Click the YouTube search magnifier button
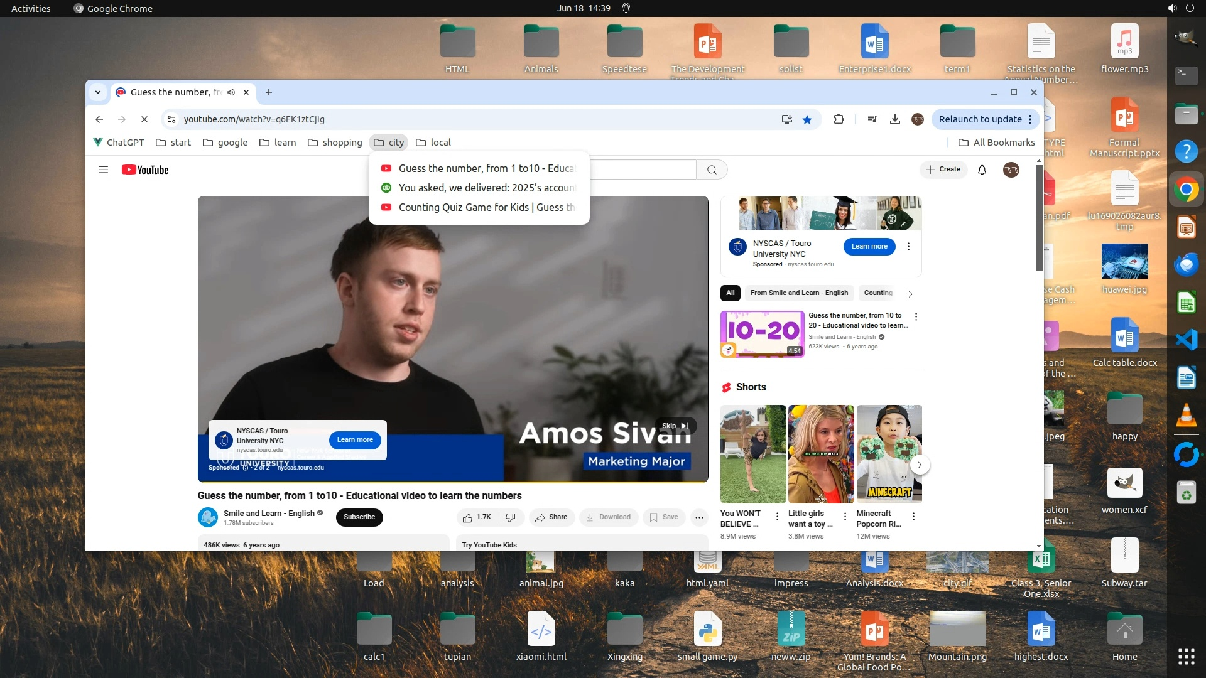The image size is (1206, 678). coord(712,170)
